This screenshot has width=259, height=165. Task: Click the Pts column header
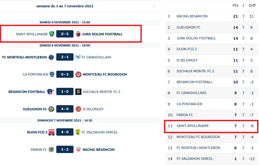coord(235,5)
